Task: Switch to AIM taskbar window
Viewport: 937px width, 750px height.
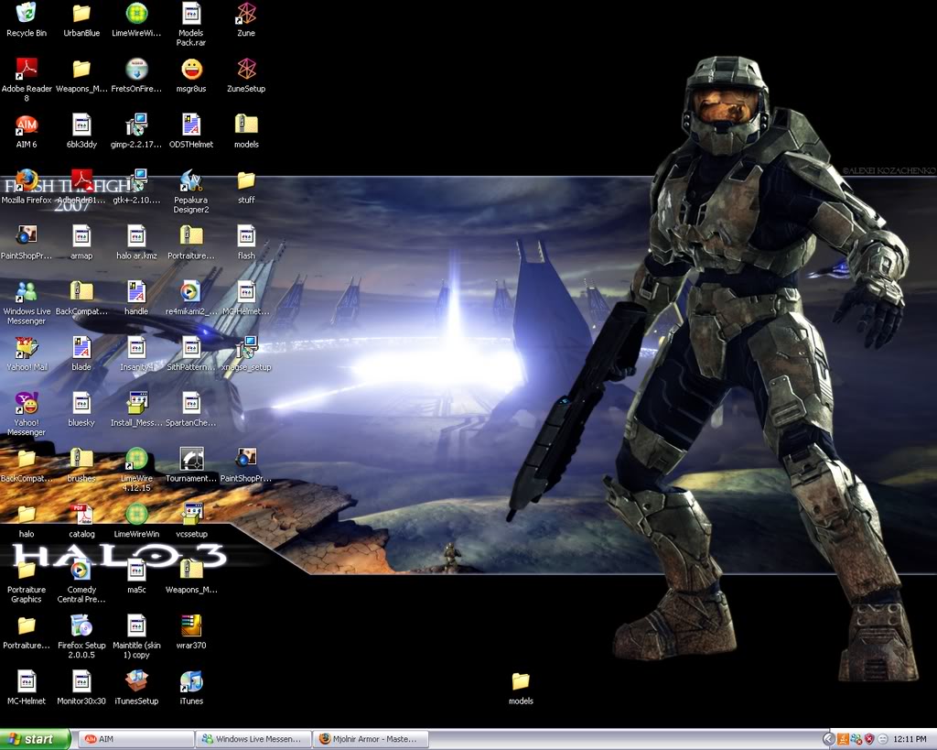Action: 137,739
